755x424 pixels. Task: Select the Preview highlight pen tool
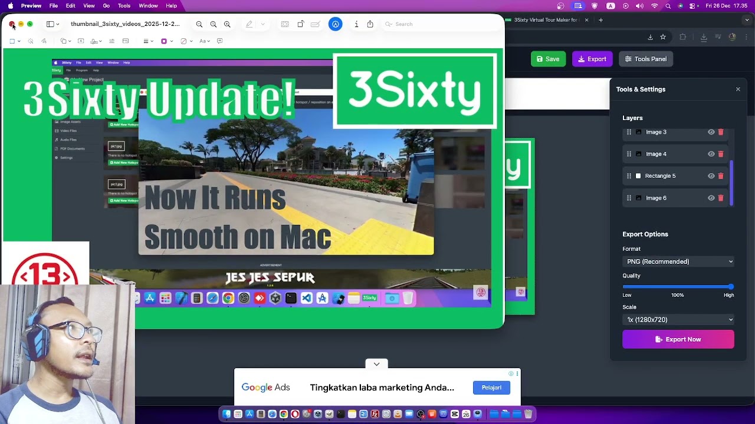pos(249,24)
